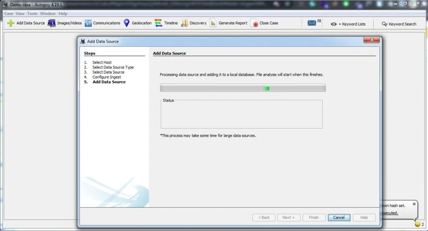Screen dimensions: 428x231
Task: Click the 'Select Host' step text
Action: click(102, 63)
